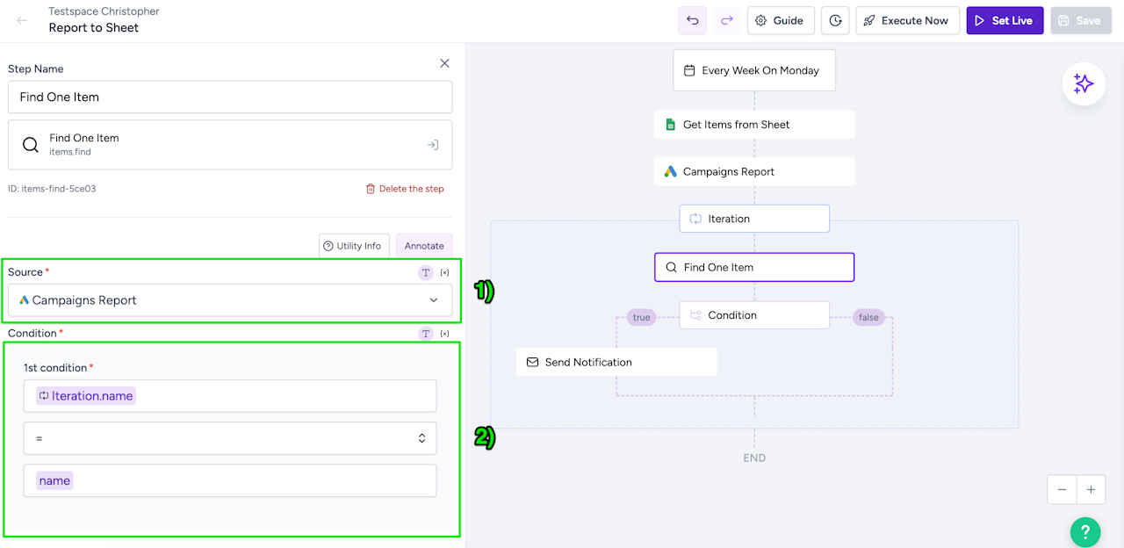Viewport: 1124px width, 548px height.
Task: Click the Step Name input field
Action: (x=230, y=97)
